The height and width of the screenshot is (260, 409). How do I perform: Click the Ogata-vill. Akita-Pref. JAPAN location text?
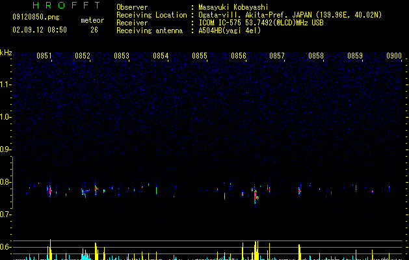290,15
